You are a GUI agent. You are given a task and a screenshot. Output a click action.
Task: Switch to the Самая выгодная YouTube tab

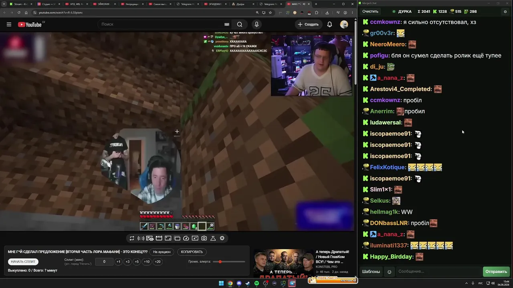pos(160,4)
